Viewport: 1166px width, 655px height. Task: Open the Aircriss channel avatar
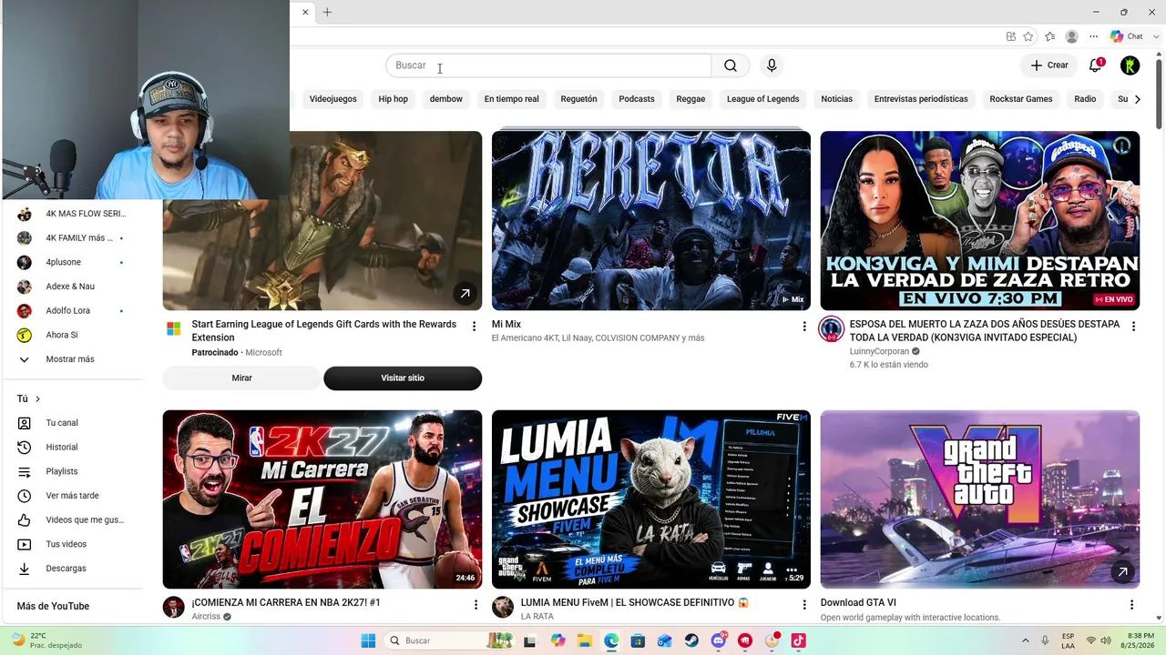173,607
